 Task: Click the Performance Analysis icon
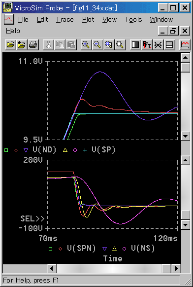point(158,44)
